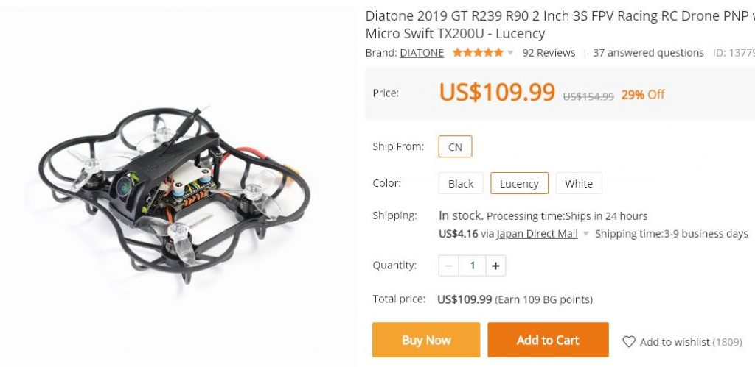Choose CN as ship-from location
The image size is (755, 367).
(455, 147)
